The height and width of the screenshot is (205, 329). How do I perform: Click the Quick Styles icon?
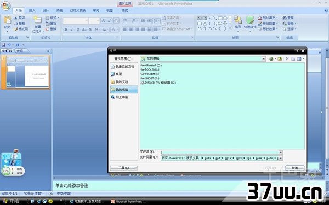(250, 20)
